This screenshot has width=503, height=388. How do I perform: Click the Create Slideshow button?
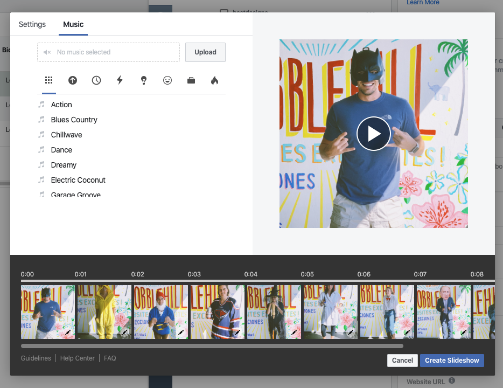452,361
